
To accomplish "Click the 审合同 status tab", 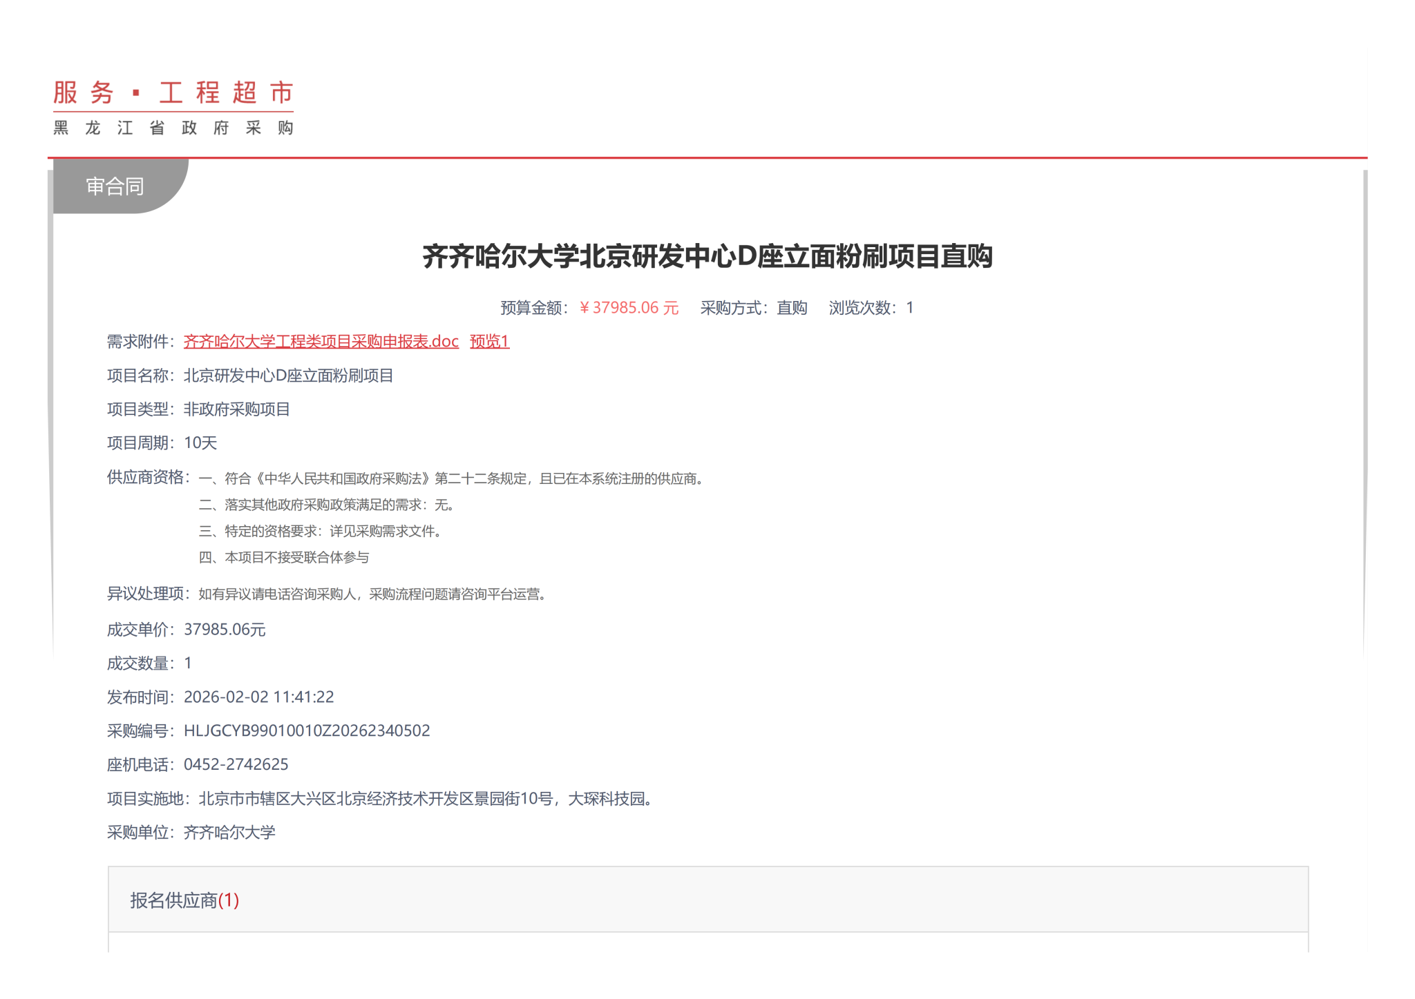I will (115, 186).
